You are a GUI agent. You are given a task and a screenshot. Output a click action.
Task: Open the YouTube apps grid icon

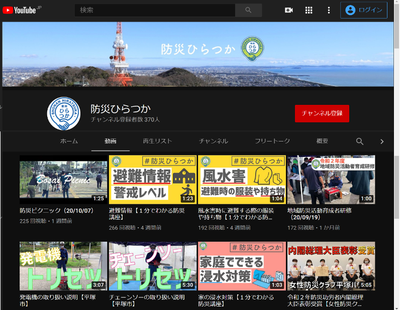309,10
